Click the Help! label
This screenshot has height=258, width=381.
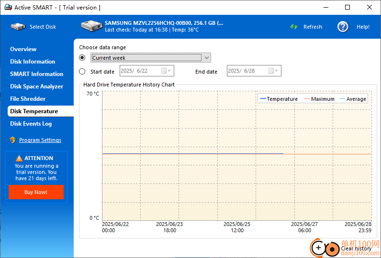point(363,27)
